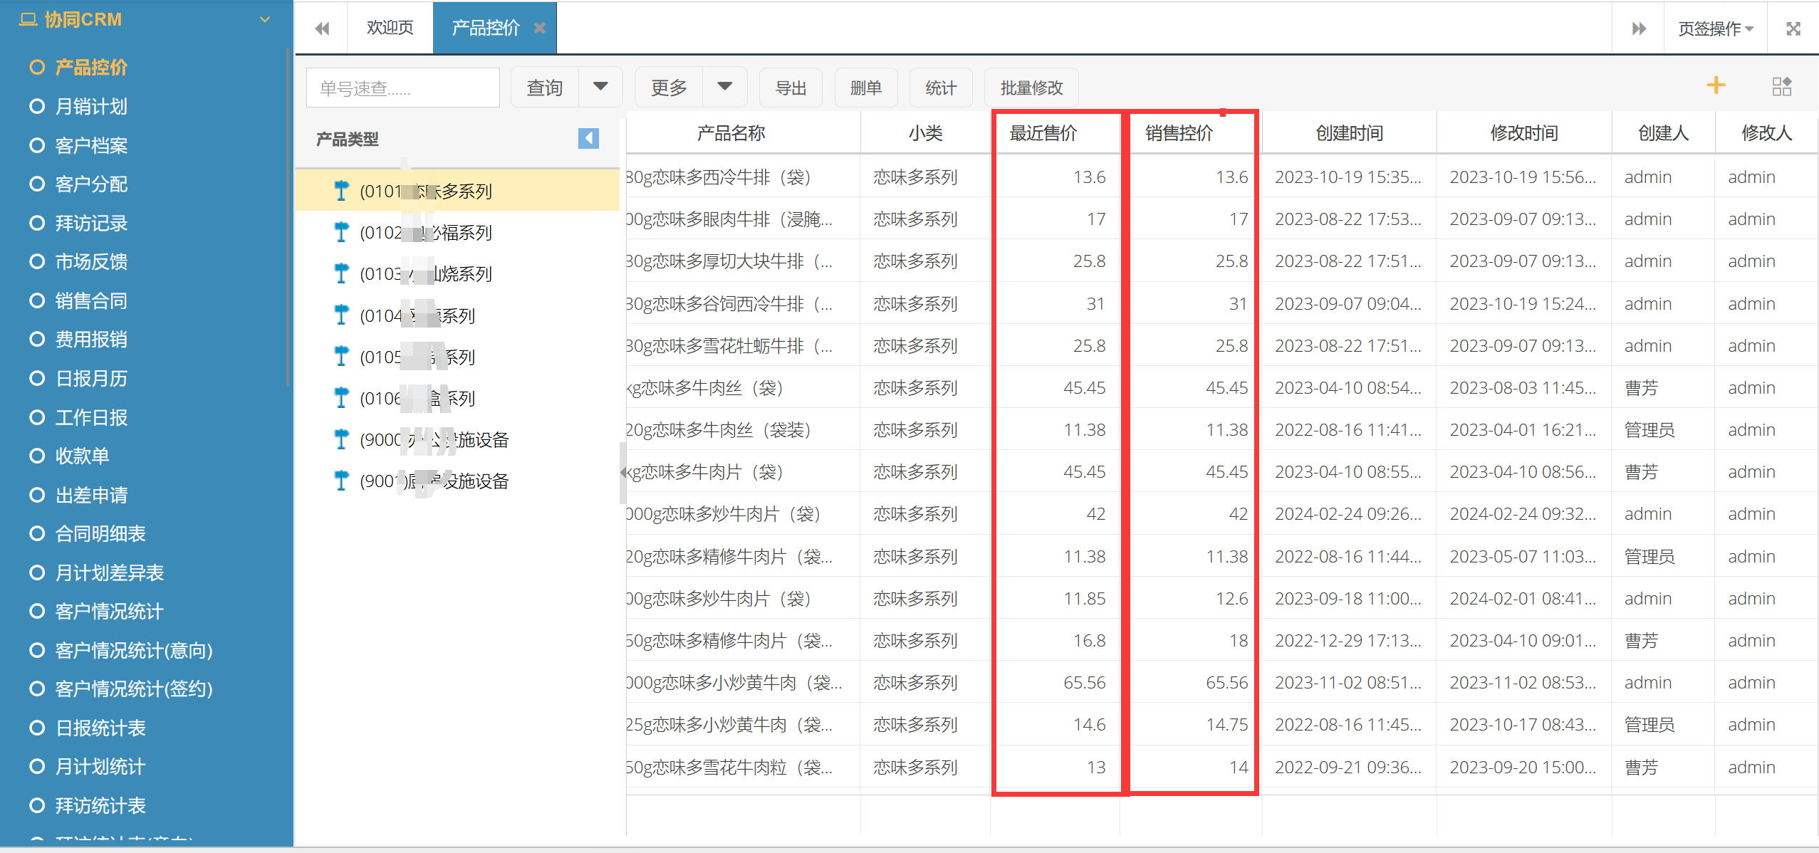Switch to the 欢迎页 tab

click(390, 28)
